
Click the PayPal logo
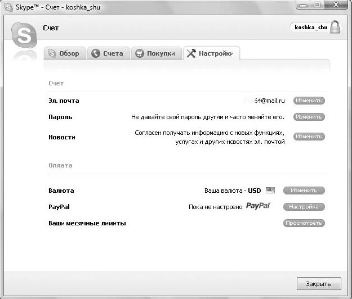pos(259,206)
